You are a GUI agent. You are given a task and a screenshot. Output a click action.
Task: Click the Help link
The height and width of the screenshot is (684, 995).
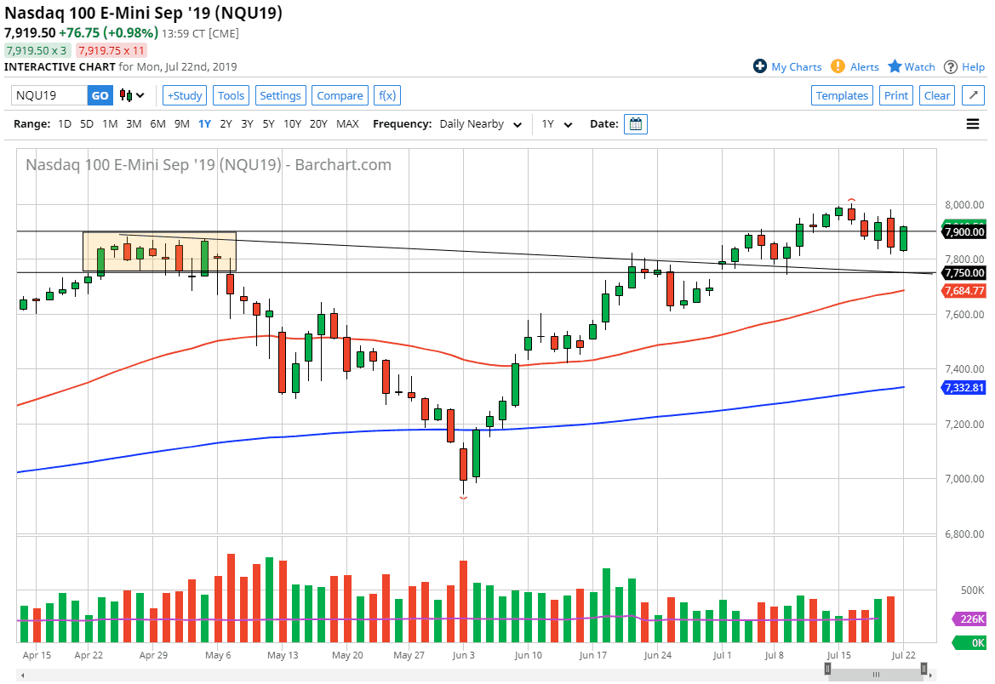click(973, 66)
